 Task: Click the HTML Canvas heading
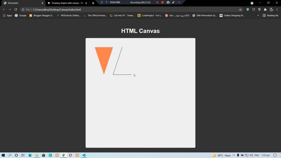point(140,31)
